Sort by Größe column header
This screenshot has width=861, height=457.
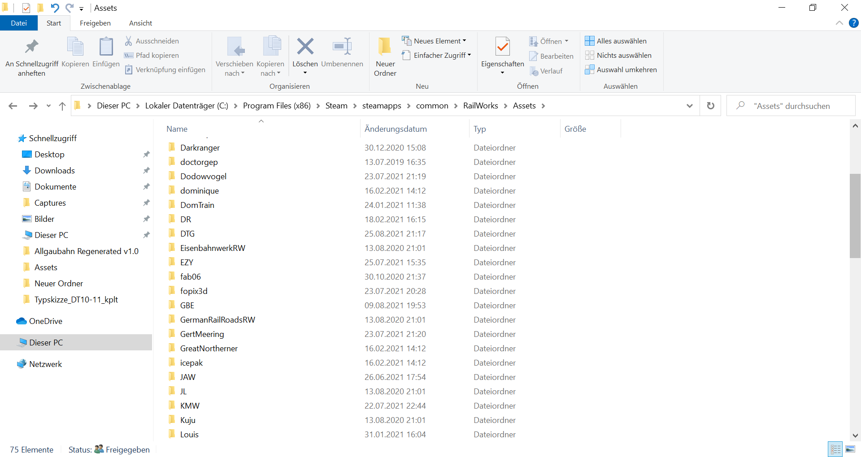point(591,129)
